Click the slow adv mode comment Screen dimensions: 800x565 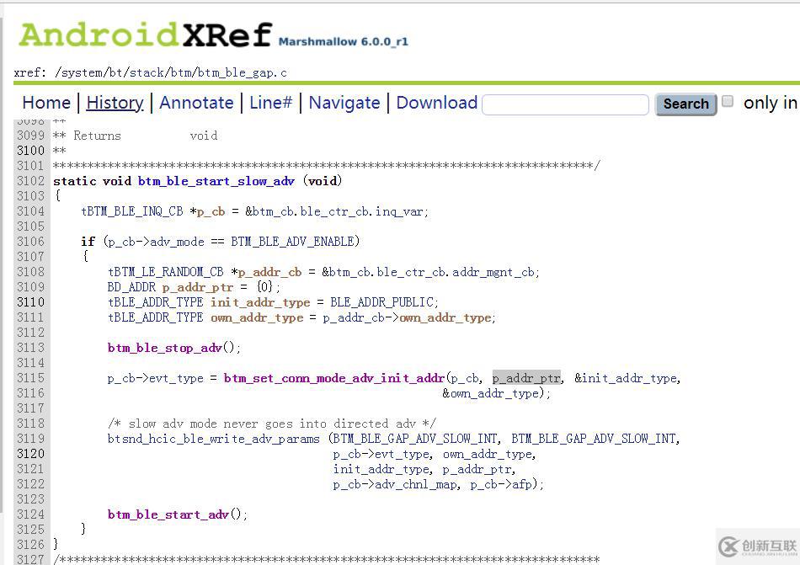[x=272, y=424]
